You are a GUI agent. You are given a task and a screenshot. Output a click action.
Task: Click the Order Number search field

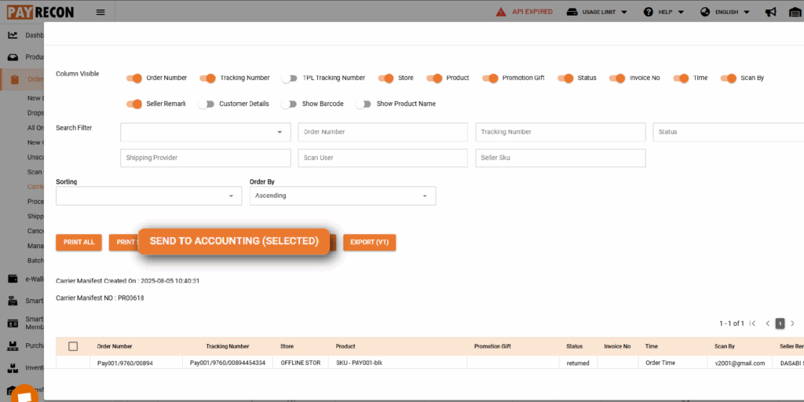click(x=382, y=132)
